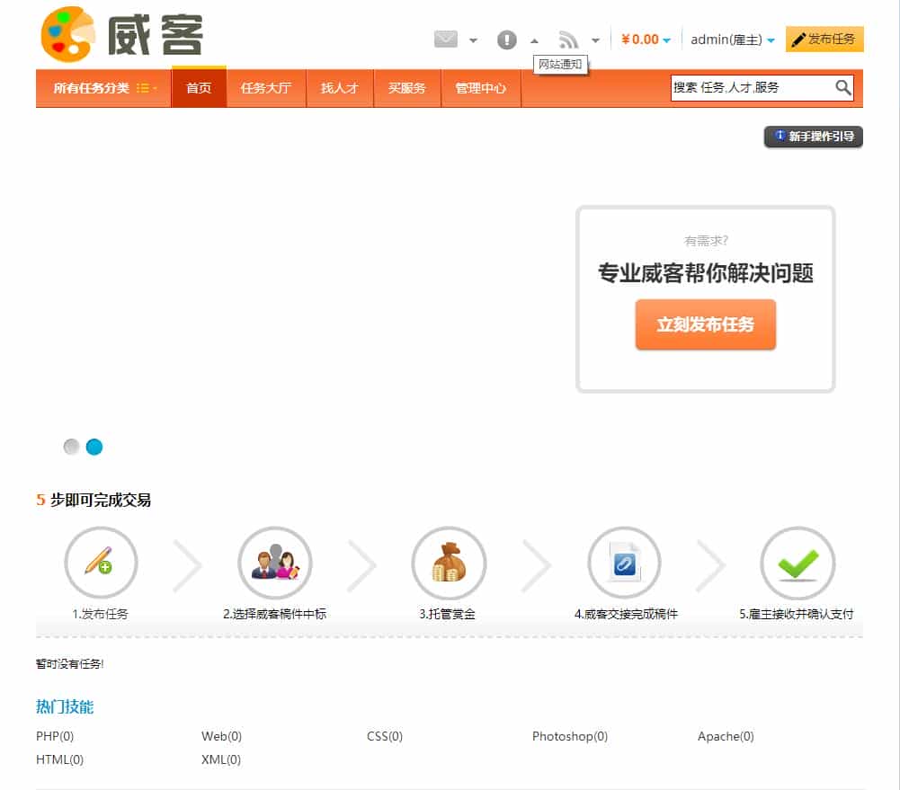
Task: Open 管理中心 tab
Action: click(480, 88)
